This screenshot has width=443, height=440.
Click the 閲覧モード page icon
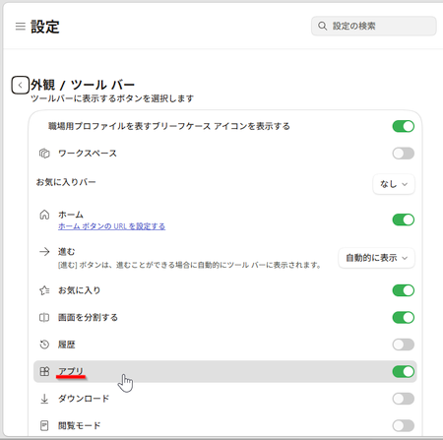tap(44, 425)
